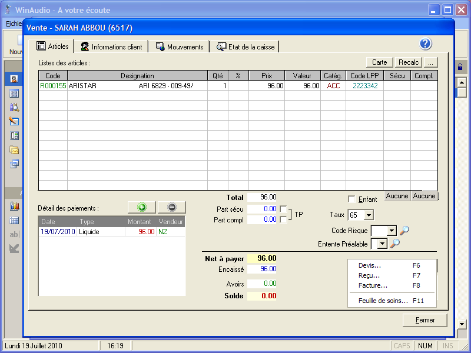Viewport: 471px width, 353px height.
Task: Add a payment with green plus button
Action: point(141,207)
